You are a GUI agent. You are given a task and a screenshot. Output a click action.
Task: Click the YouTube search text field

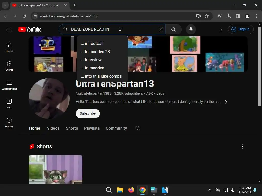pyautogui.click(x=112, y=29)
